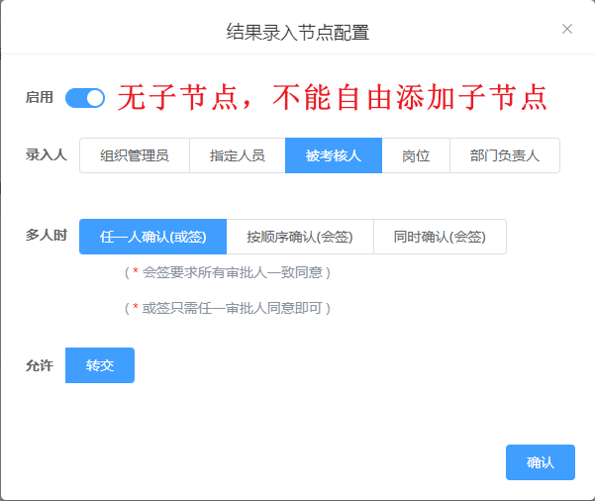Select 组织管理员 as 录入人
The image size is (595, 501).
pos(134,155)
